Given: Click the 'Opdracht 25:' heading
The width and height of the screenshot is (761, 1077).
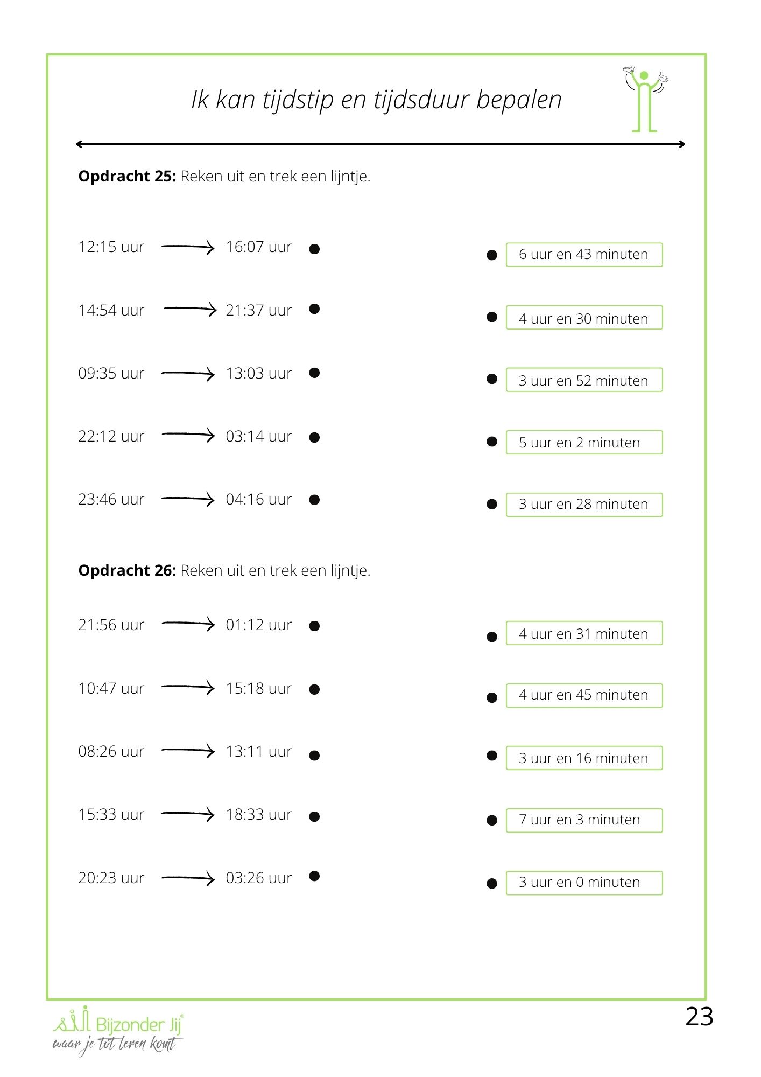Looking at the screenshot, I should (x=127, y=177).
